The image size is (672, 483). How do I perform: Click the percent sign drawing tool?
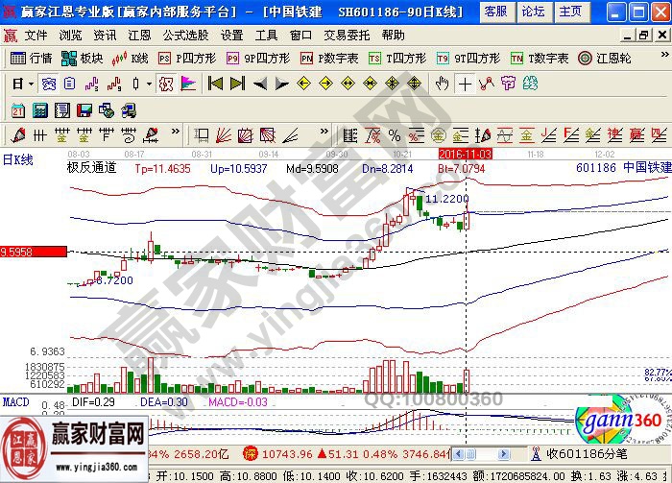click(394, 134)
